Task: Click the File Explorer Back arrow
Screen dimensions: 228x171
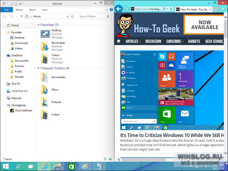Action: click(5, 16)
